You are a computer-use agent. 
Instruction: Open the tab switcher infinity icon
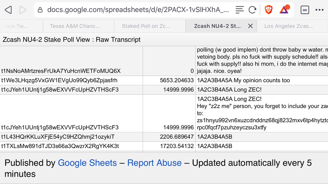pos(304,10)
